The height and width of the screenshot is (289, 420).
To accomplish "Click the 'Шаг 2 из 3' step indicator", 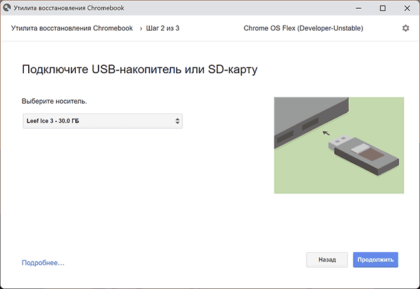I will 162,28.
